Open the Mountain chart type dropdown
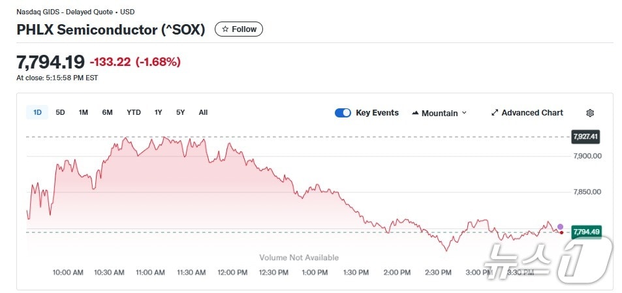 (440, 113)
